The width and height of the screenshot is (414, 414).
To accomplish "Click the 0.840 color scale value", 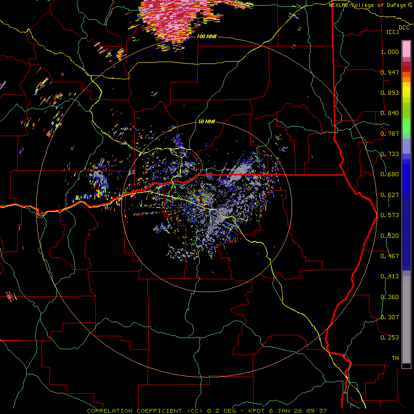I will 390,113.
